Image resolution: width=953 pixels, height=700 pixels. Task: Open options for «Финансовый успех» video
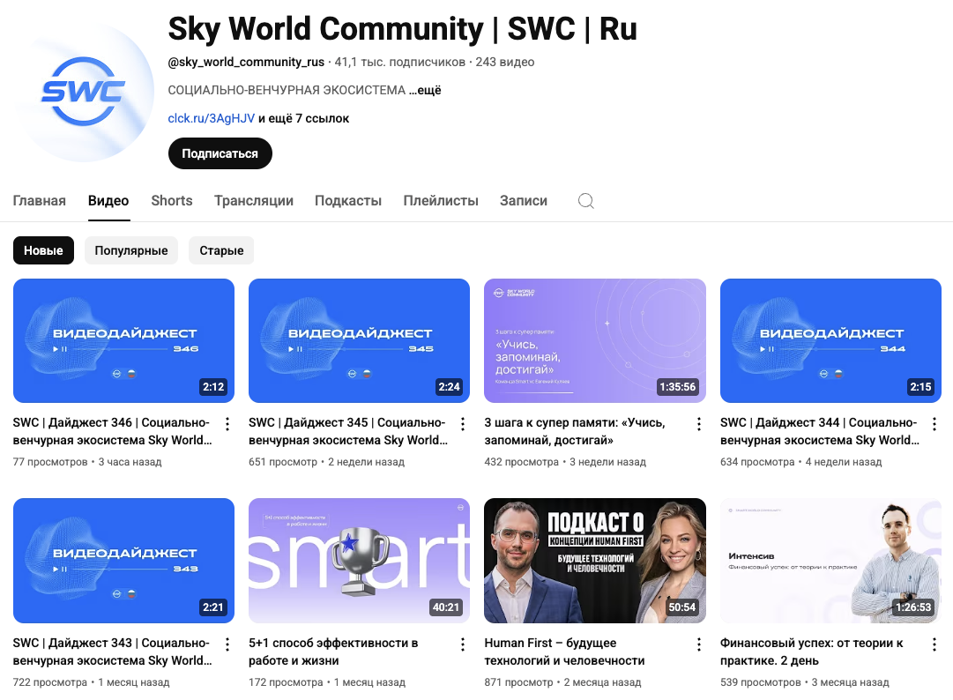934,644
